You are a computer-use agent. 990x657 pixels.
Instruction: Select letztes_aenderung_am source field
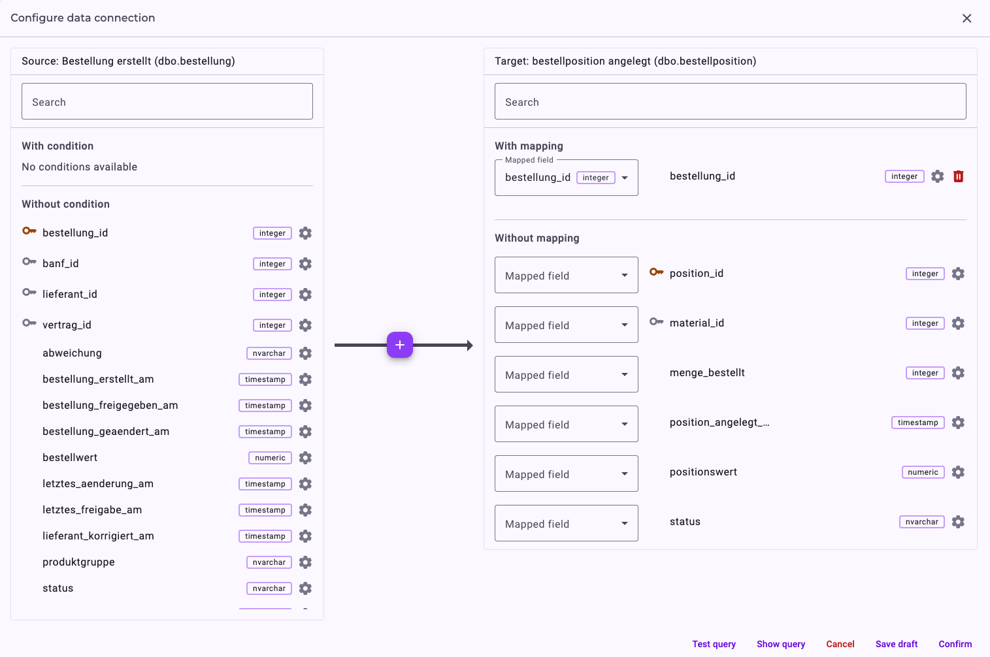[98, 484]
